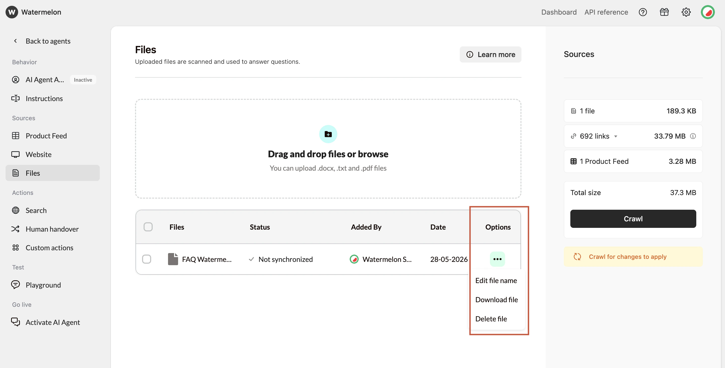This screenshot has width=725, height=368.
Task: Open the Human handover sidebar item
Action: click(53, 229)
